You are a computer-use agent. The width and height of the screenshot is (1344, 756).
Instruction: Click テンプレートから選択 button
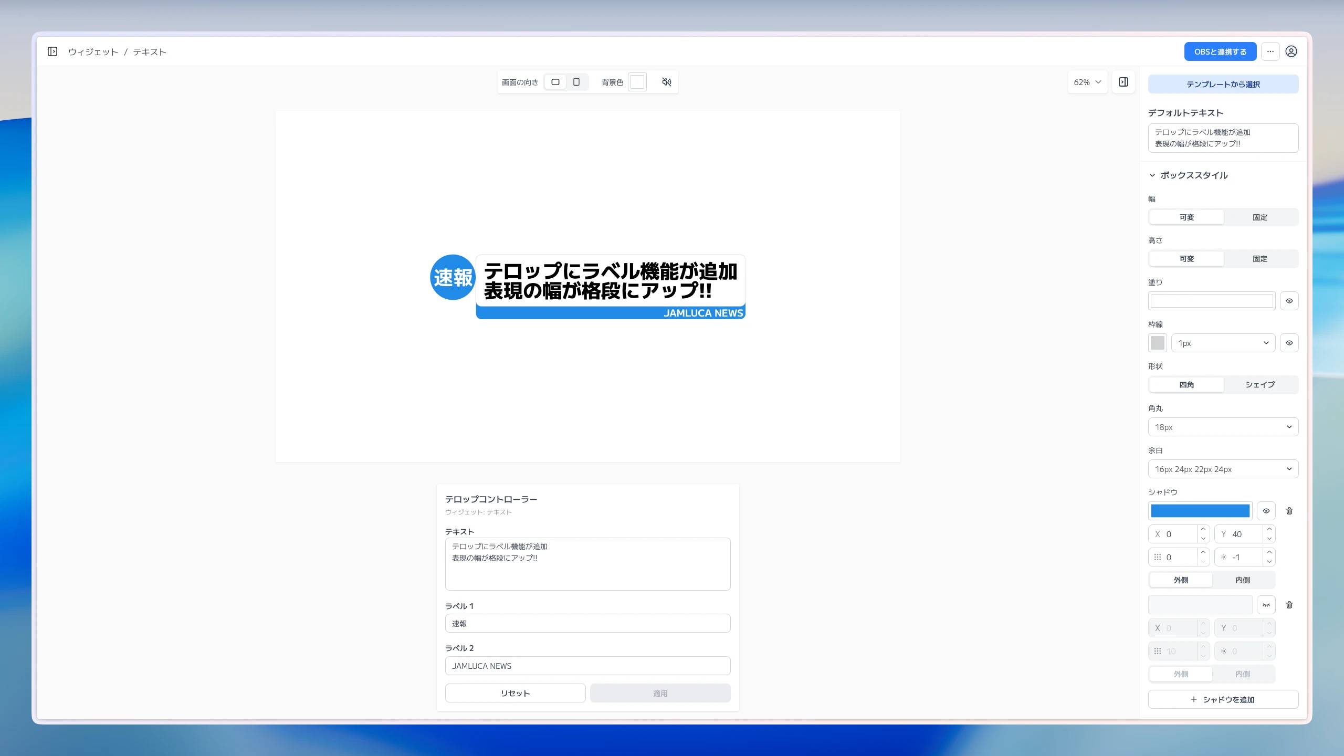pyautogui.click(x=1223, y=84)
